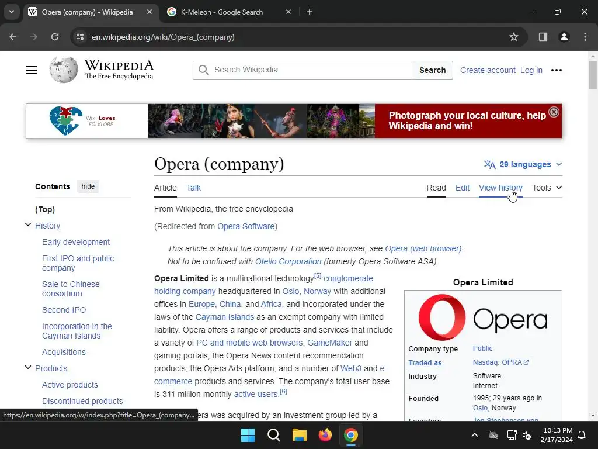Screen dimensions: 598x449
Task: Open the Otello Corporation link
Action: [x=288, y=261]
